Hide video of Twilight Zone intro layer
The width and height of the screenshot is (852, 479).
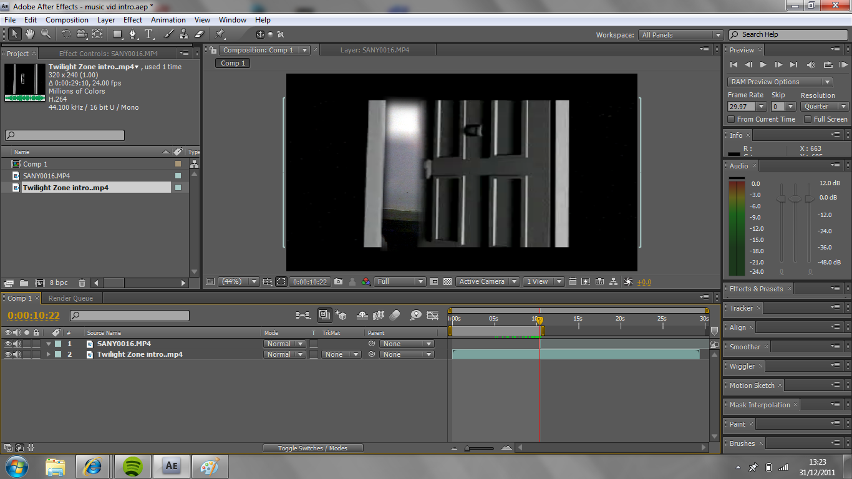8,354
